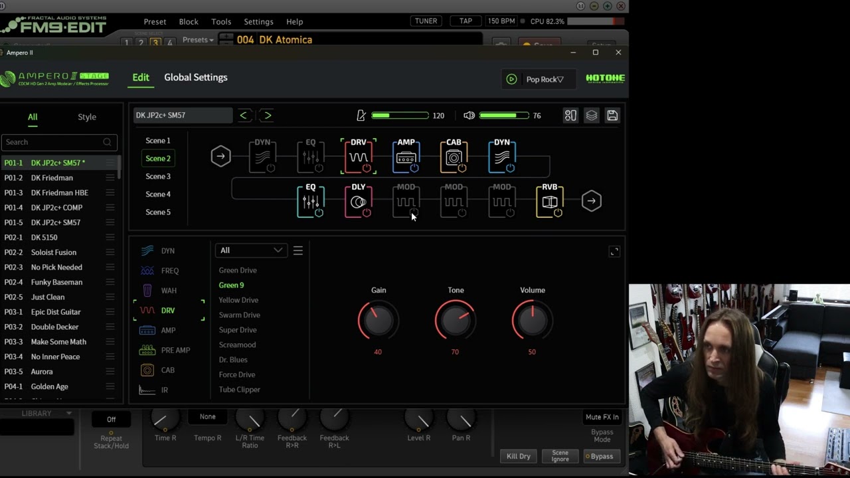Toggle power on the CAB block
Screen dimensions: 850x478
click(x=462, y=168)
